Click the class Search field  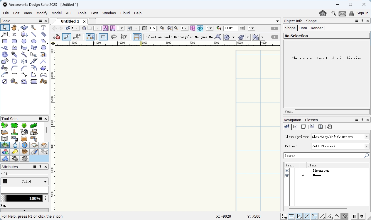(x=323, y=156)
